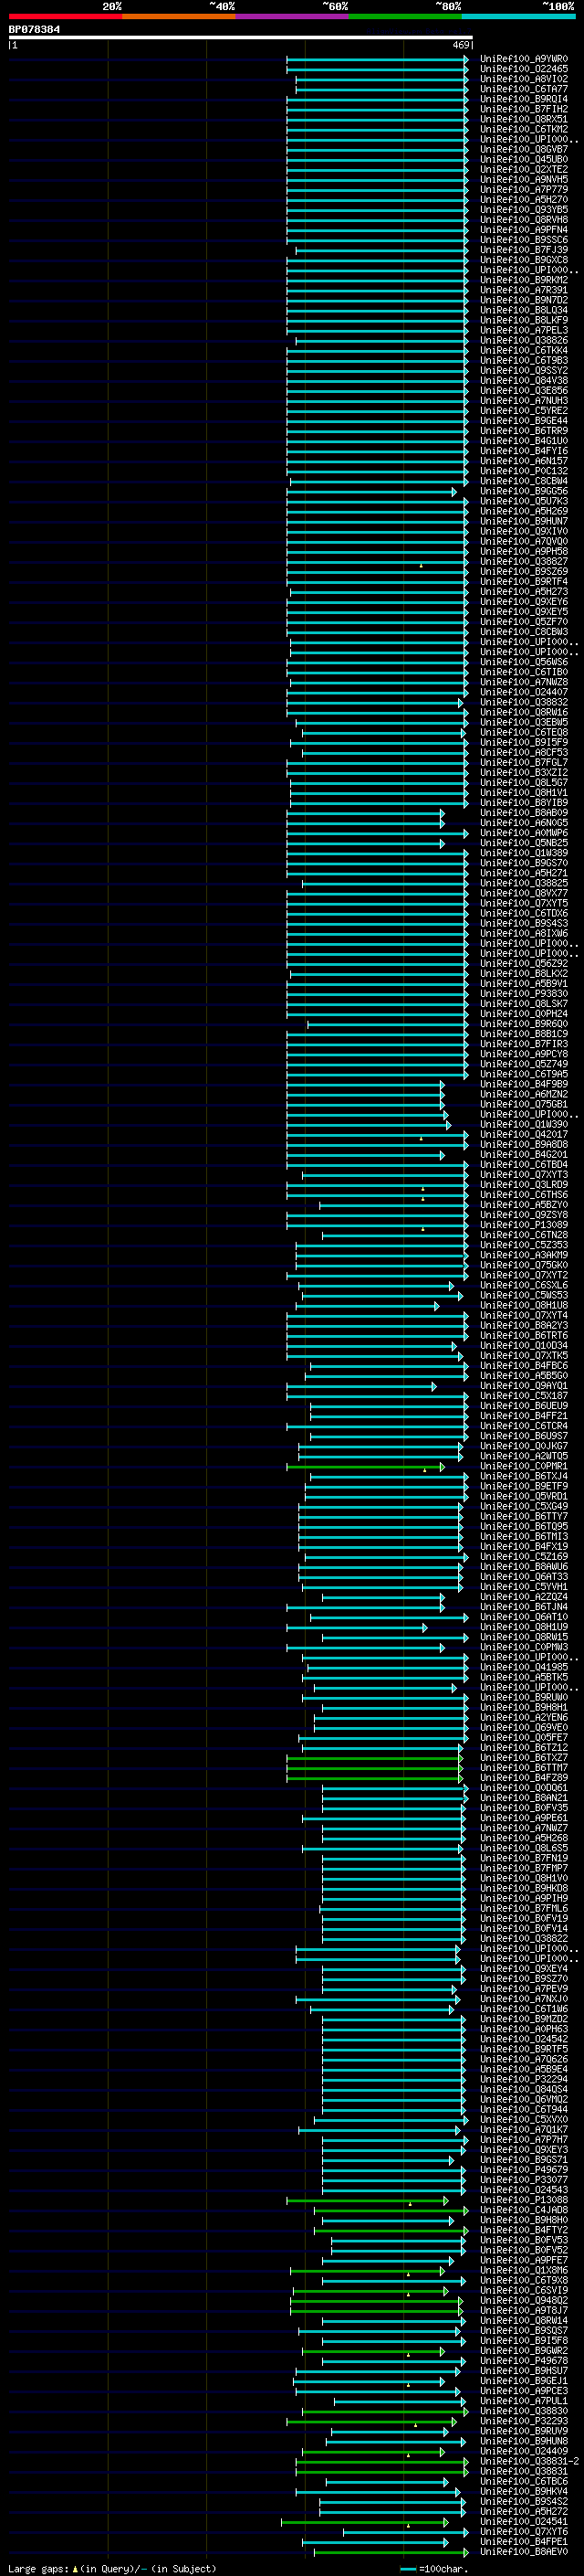Click the UniRef100_B9GXC8 label
This screenshot has height=2576, width=584.
click(x=524, y=260)
